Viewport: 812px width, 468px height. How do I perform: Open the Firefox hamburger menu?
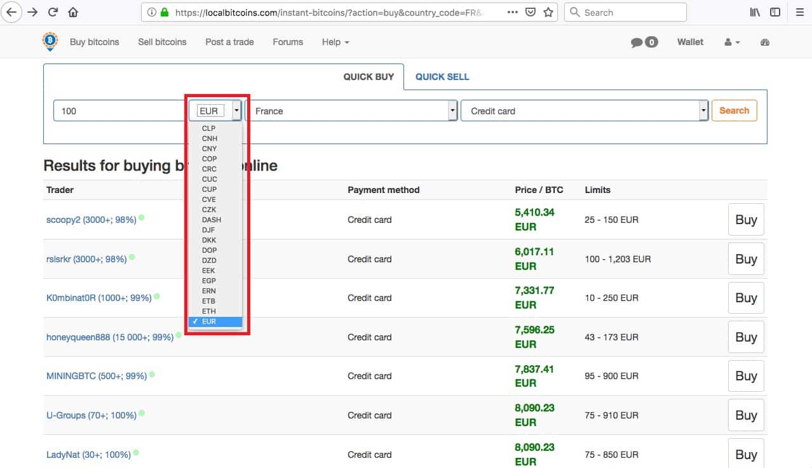[800, 12]
